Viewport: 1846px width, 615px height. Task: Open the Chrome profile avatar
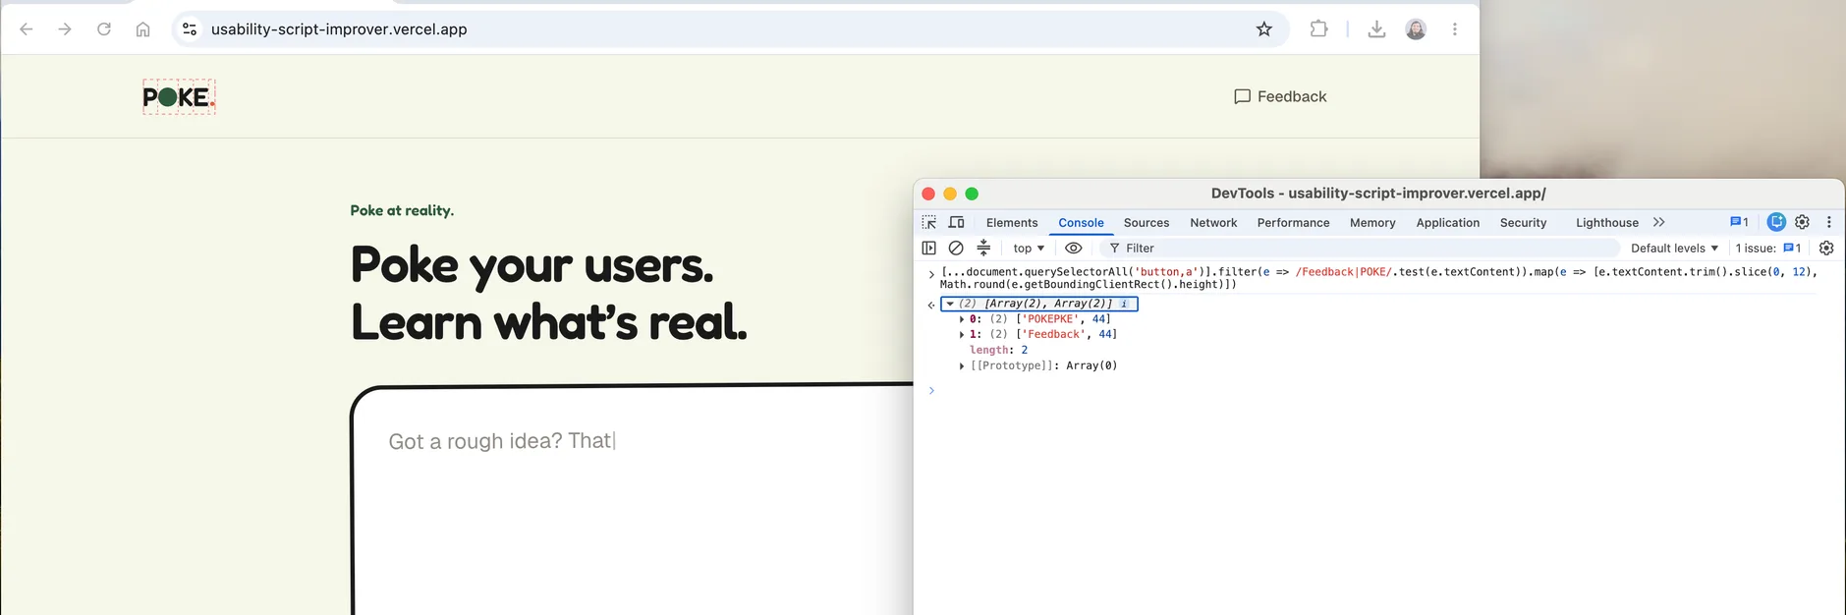click(1416, 29)
